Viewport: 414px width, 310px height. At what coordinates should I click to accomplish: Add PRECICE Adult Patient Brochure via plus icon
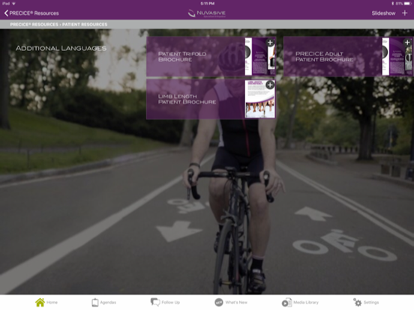[x=407, y=43]
